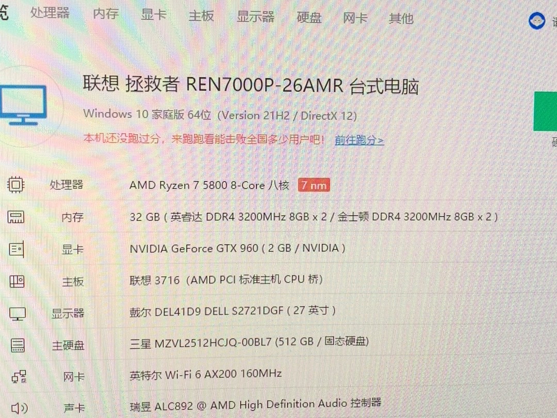Open the 网卡 tab in top navigation

pyautogui.click(x=355, y=18)
